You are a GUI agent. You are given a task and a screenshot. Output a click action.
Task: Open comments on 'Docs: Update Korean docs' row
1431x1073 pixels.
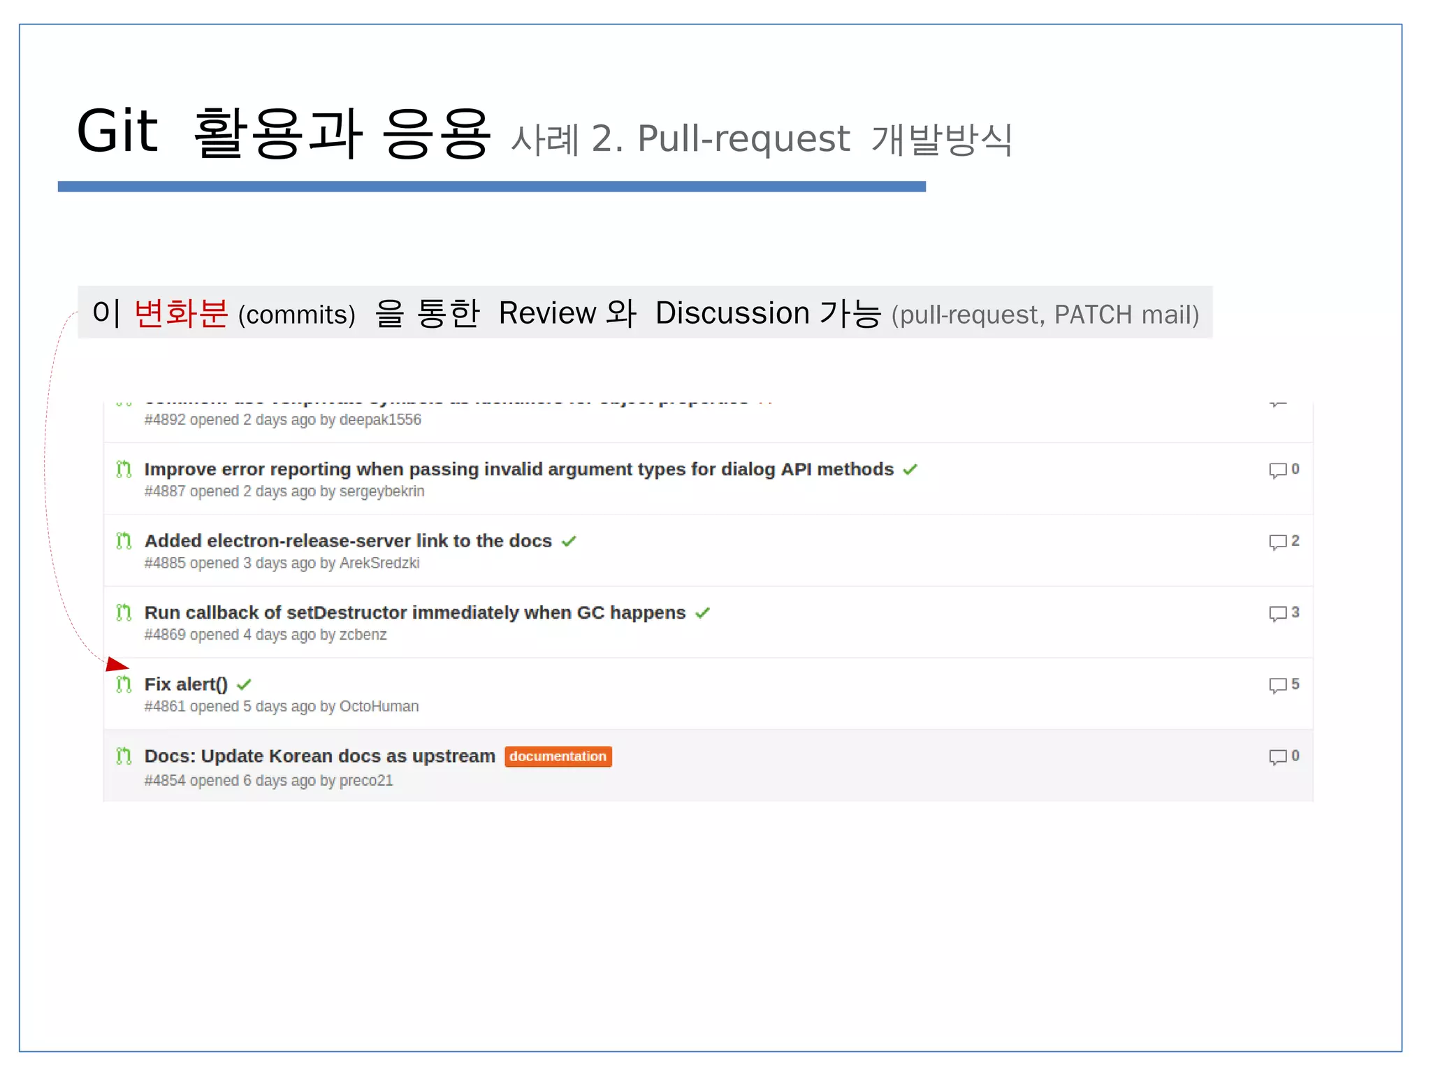[x=1284, y=756]
